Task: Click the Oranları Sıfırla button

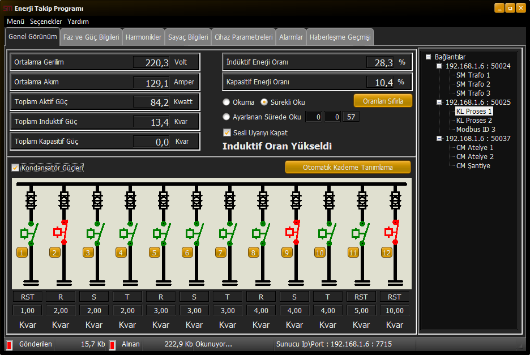Action: click(383, 101)
